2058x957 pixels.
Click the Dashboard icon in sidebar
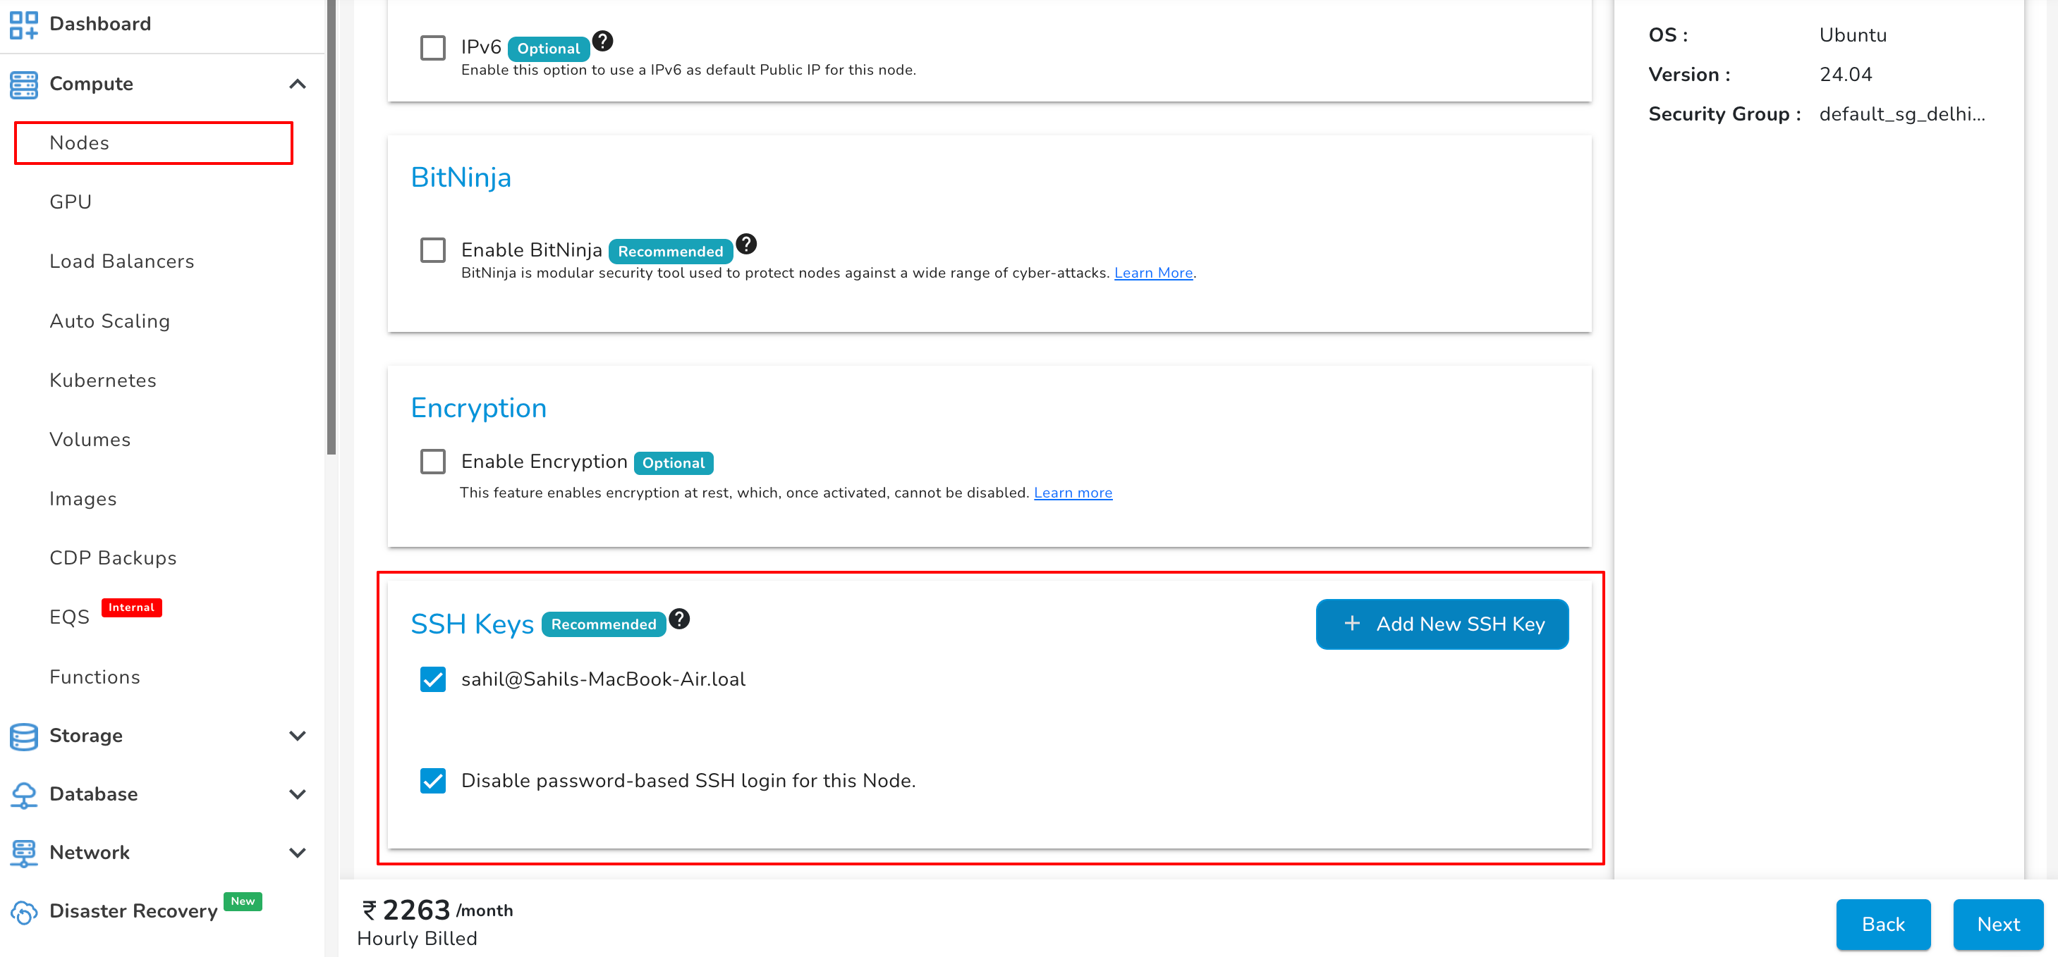click(23, 24)
